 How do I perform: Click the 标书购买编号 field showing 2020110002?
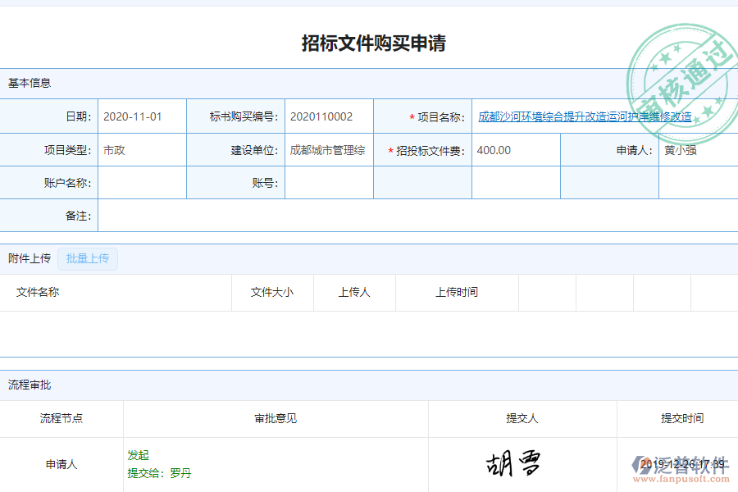point(328,116)
